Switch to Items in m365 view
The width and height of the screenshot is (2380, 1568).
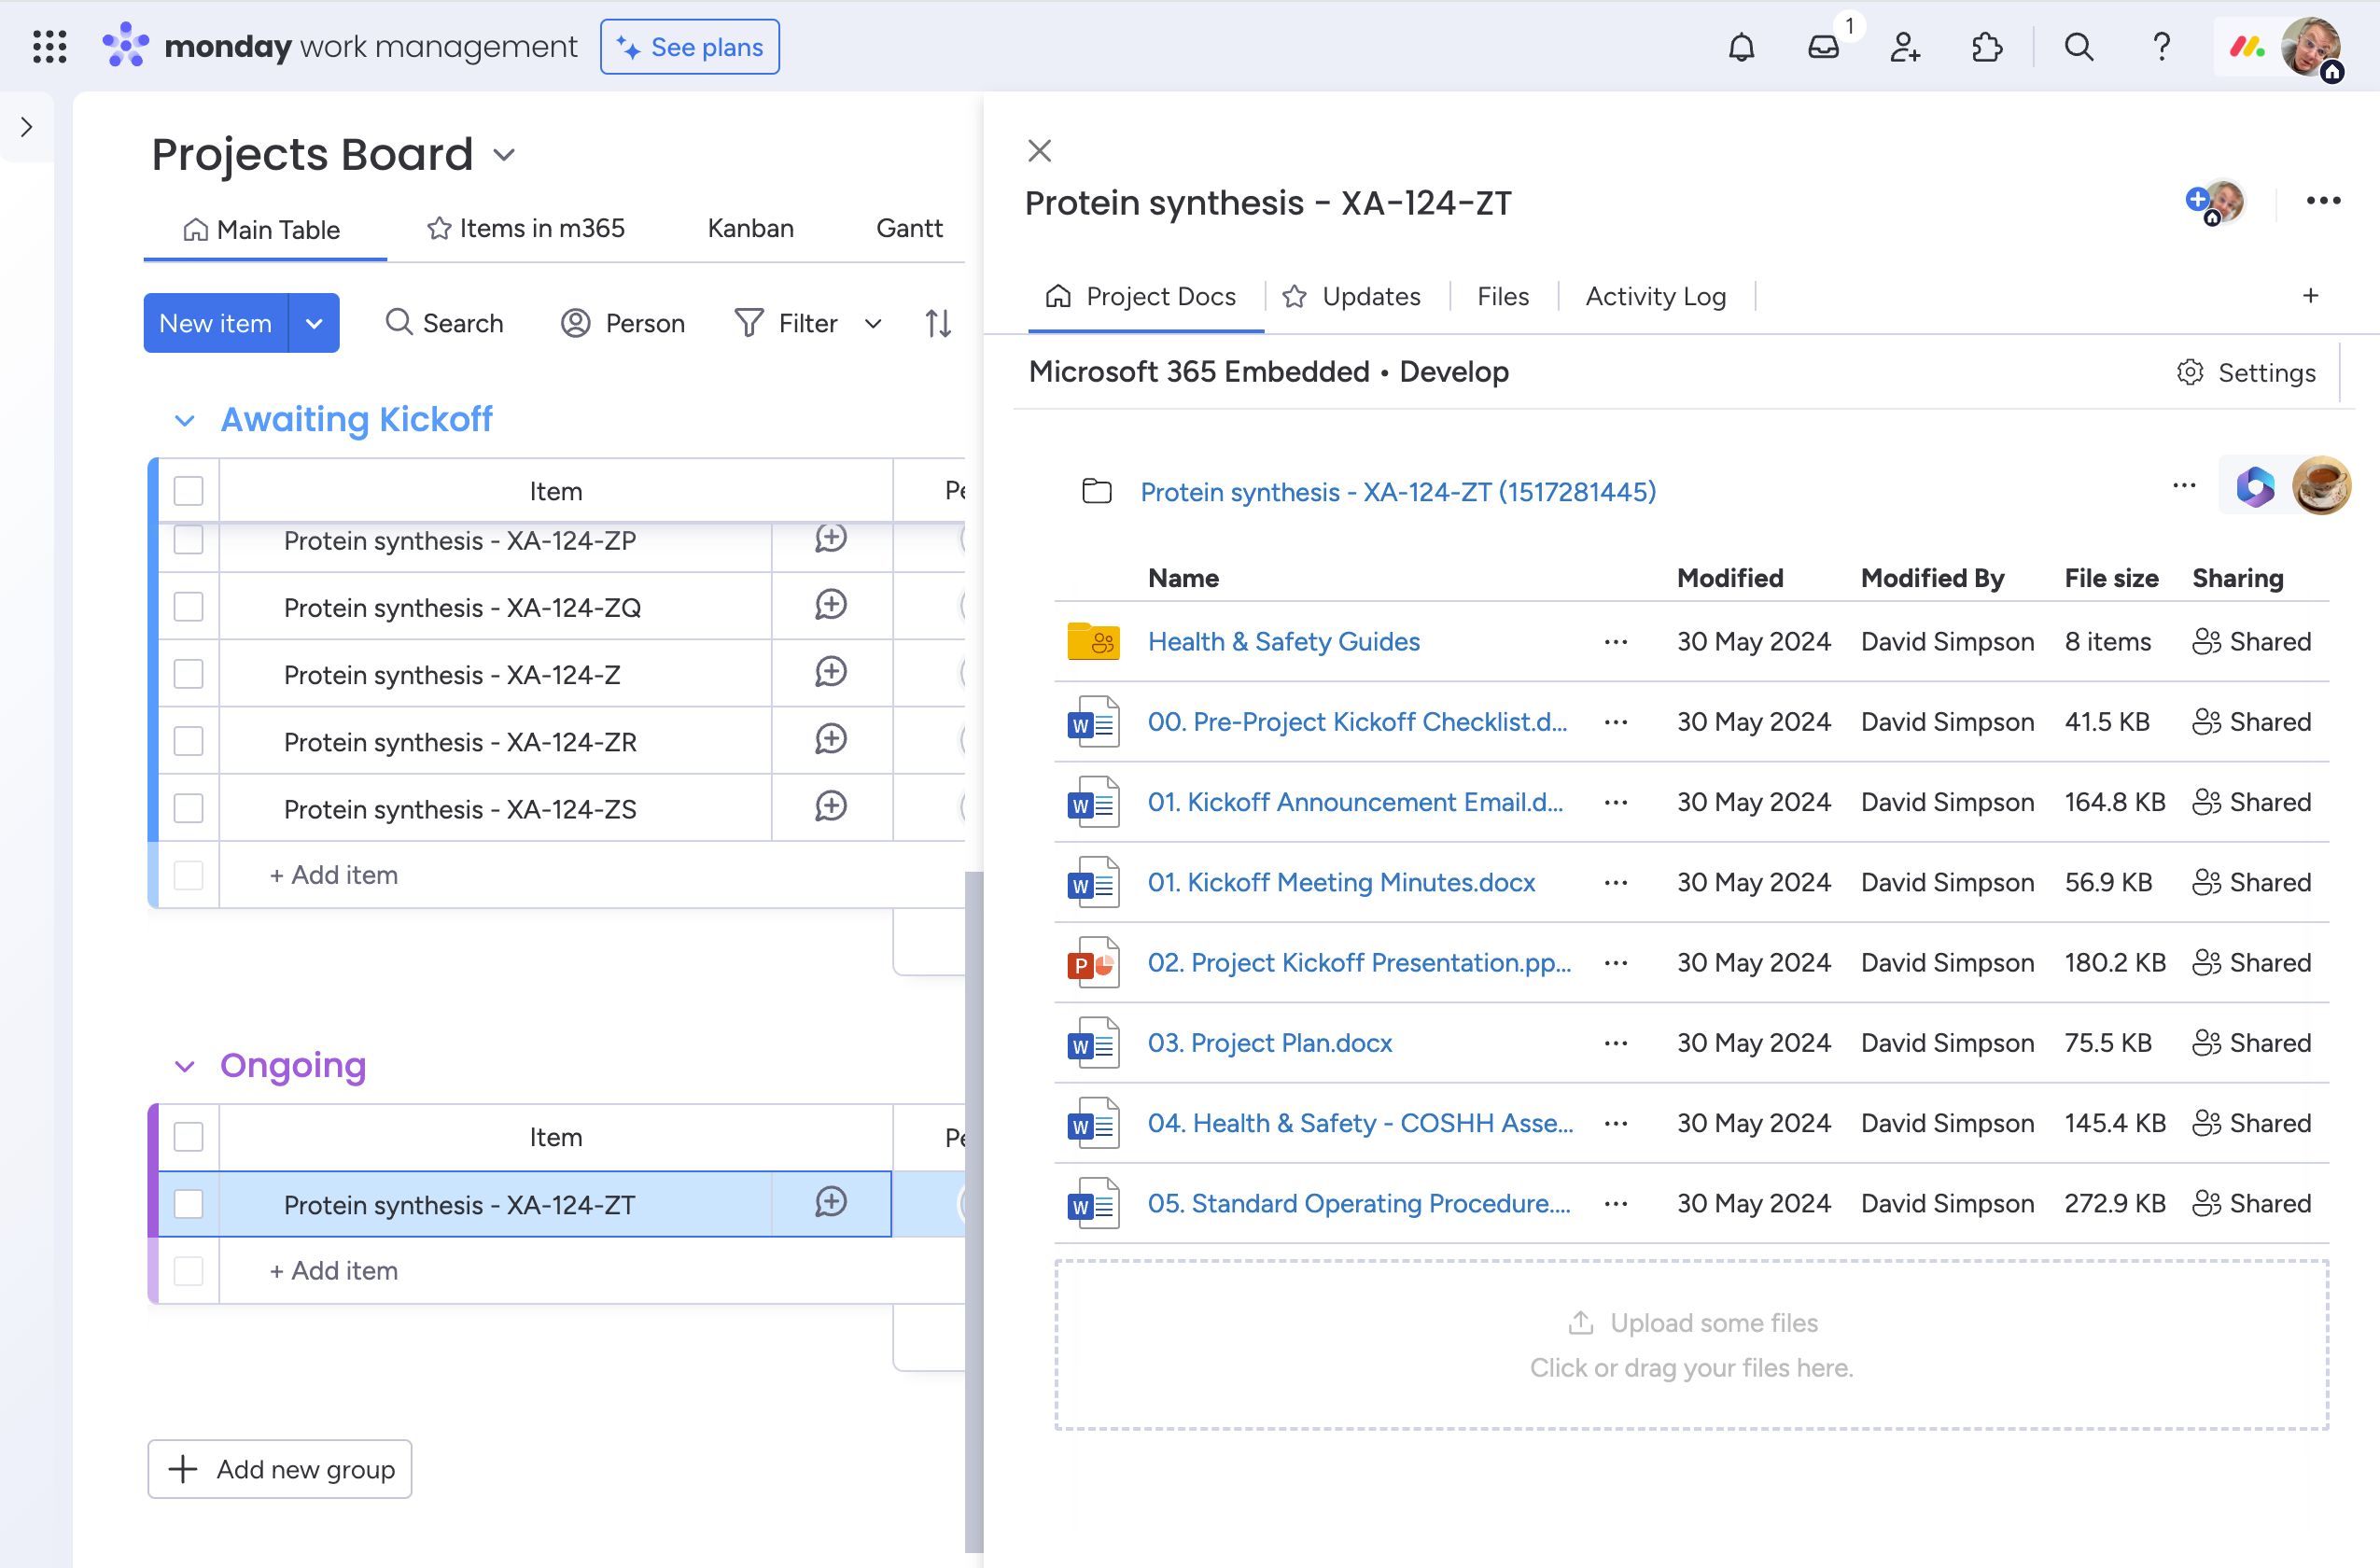click(526, 229)
